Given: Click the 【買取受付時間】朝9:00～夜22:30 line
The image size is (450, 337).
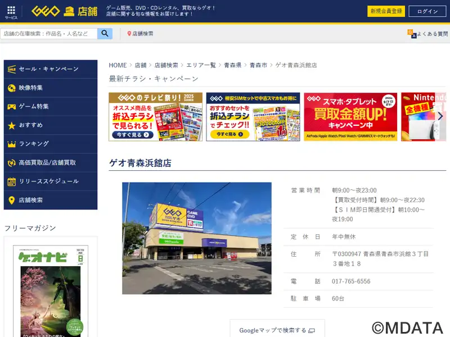Looking at the screenshot, I should click(378, 200).
